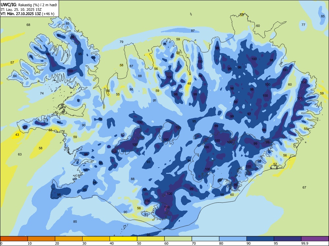Screen dimensions: 329x246
Task: Click the light blue 70–80 legend swatch
Action: click(206, 239)
